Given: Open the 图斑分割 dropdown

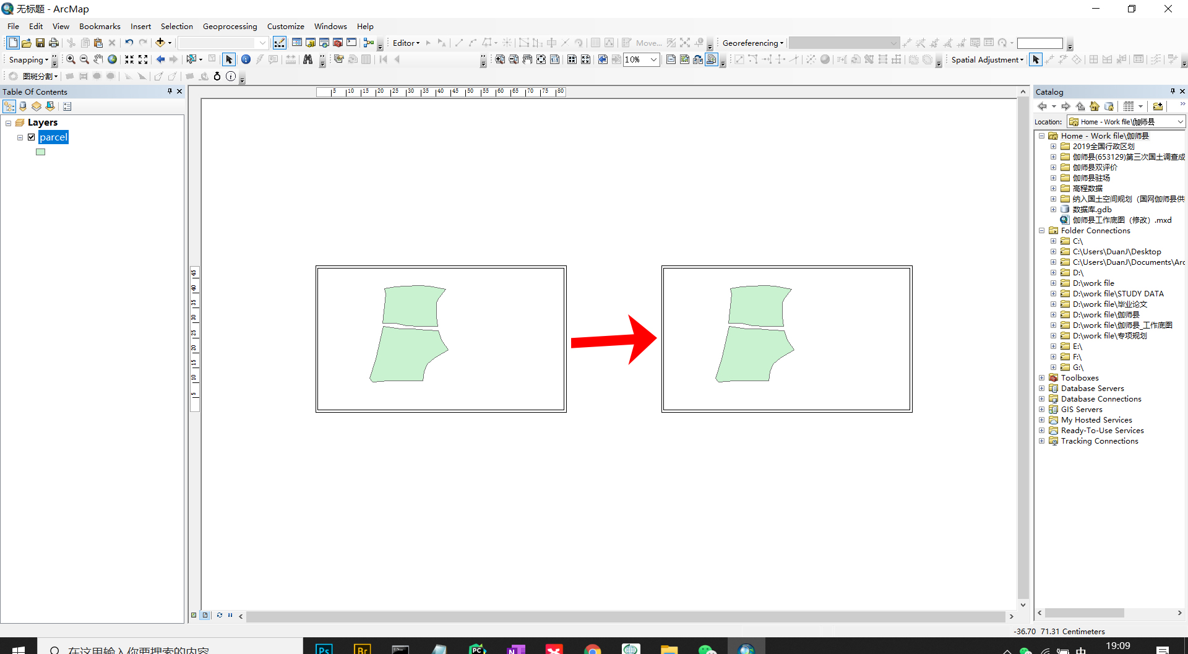Looking at the screenshot, I should (40, 76).
